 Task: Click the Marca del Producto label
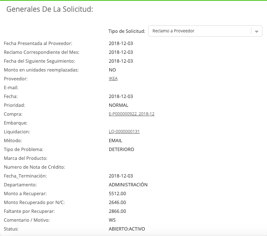26,158
